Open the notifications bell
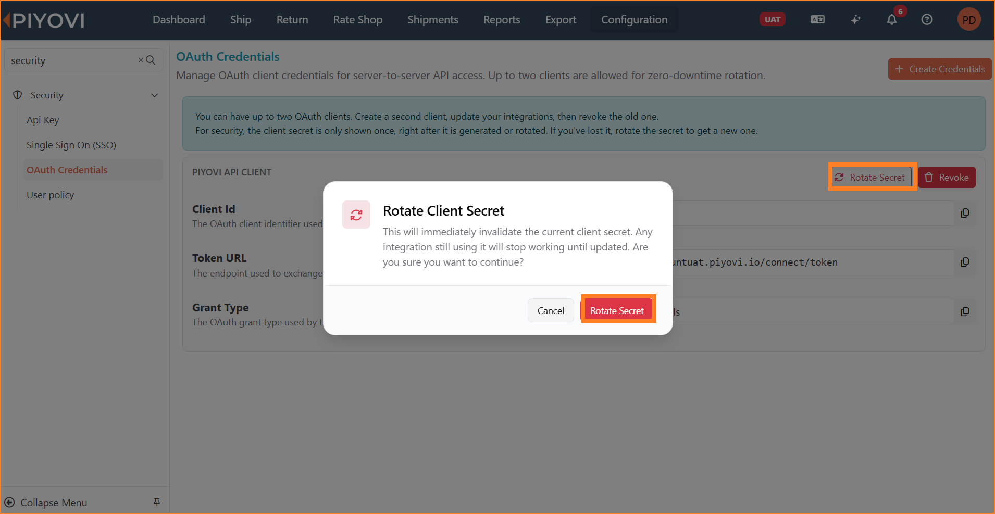 pyautogui.click(x=892, y=20)
